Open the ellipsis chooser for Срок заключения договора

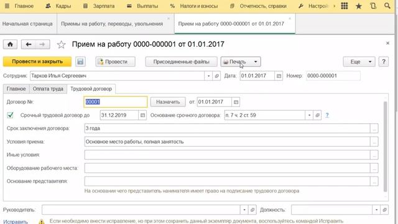pos(374,129)
